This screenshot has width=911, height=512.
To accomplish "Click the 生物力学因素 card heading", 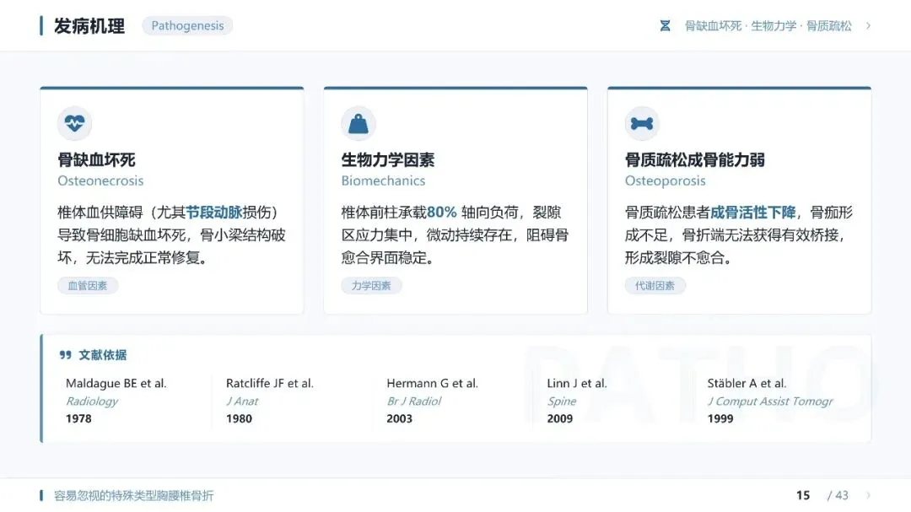I will pyautogui.click(x=387, y=159).
